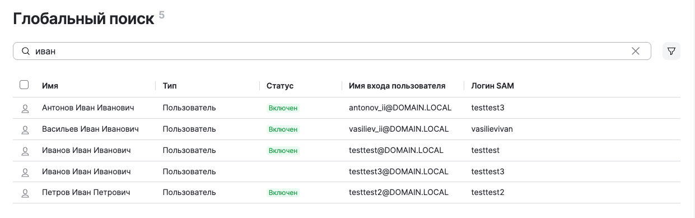Open Васильев Иван Иванович entry
Viewport: 695px width, 218px height.
click(x=90, y=129)
